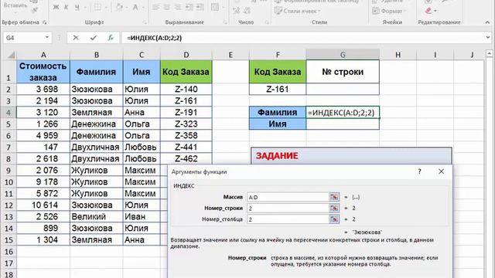Open the Число group dialog launcher
This screenshot has height=278, width=495.
[267, 22]
